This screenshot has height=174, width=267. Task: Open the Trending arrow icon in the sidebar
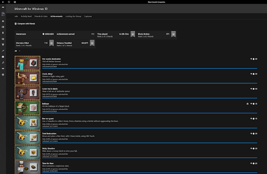(3, 51)
